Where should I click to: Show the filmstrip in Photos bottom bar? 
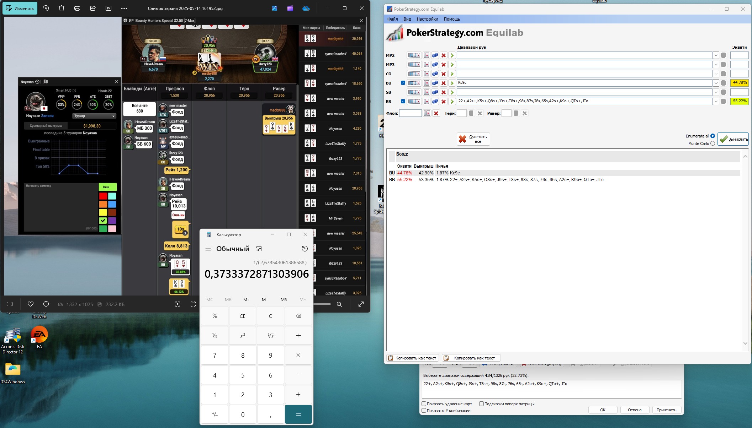(10, 304)
